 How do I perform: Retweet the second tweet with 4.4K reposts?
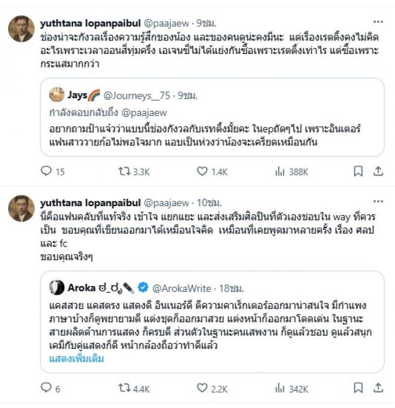point(125,388)
